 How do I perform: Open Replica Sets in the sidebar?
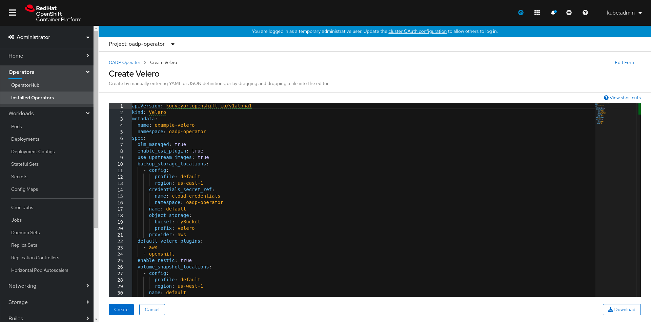click(x=24, y=245)
